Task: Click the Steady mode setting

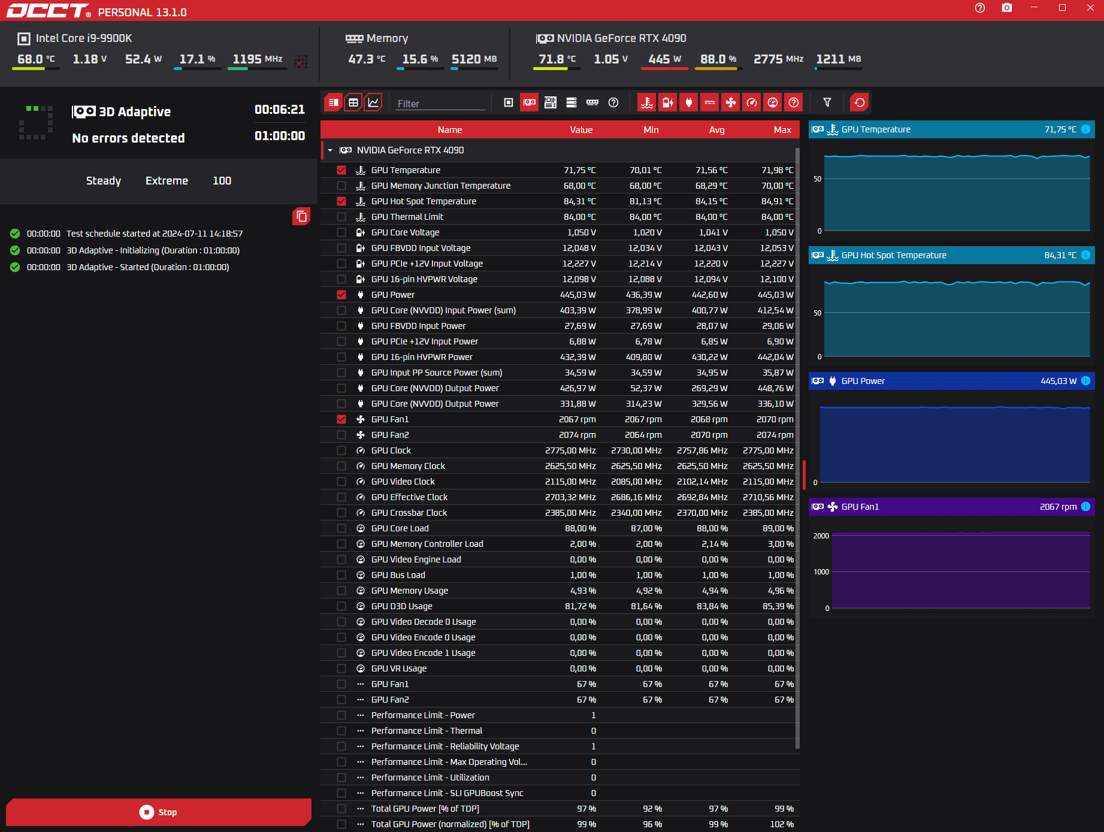Action: [104, 181]
